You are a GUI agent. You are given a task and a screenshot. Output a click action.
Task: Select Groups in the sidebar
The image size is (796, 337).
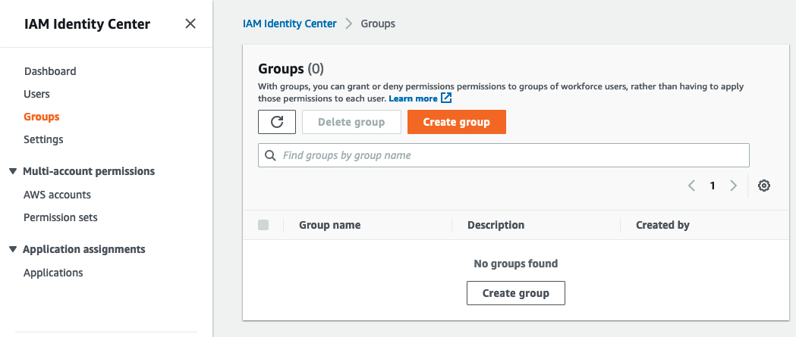pos(42,117)
